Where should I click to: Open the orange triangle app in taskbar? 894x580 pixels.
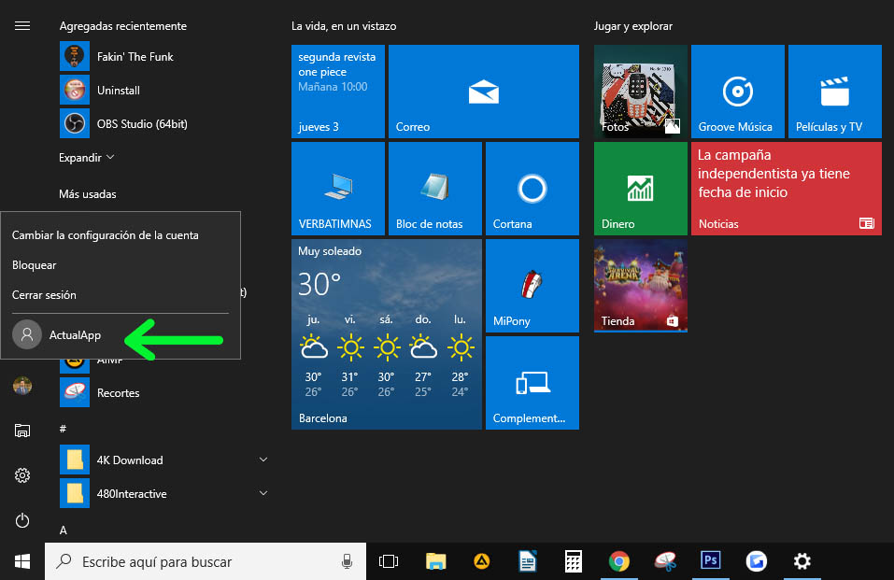482,561
